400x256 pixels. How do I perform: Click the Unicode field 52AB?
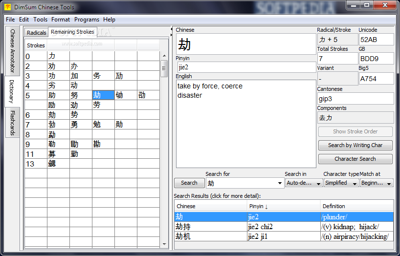(x=376, y=40)
